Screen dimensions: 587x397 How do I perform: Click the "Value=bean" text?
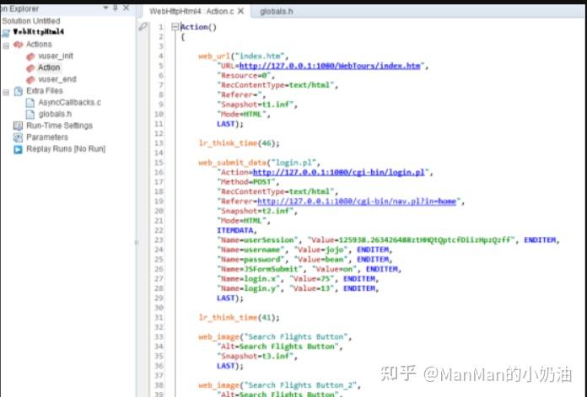tap(322, 260)
